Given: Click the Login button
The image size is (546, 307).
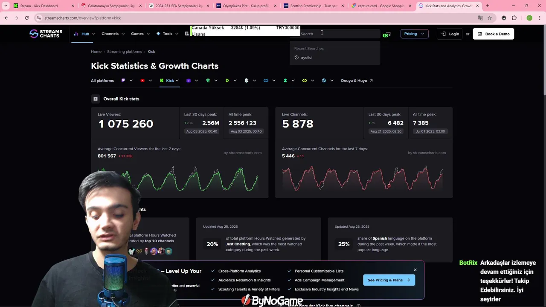Looking at the screenshot, I should tap(450, 34).
